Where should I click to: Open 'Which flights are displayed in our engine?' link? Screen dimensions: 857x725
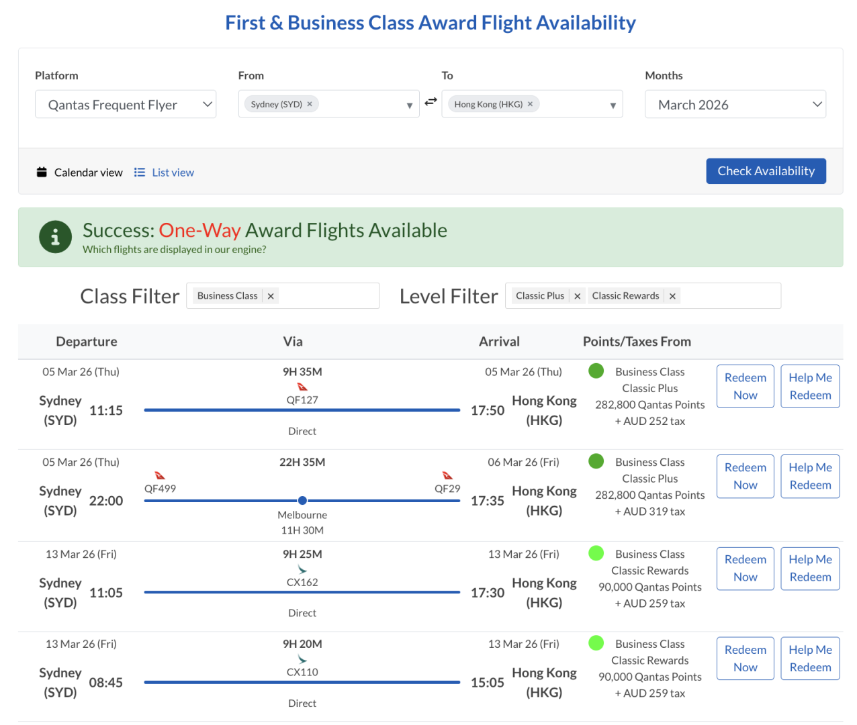coord(174,250)
